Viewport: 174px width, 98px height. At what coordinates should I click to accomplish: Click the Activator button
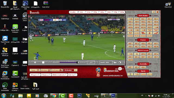point(69,70)
